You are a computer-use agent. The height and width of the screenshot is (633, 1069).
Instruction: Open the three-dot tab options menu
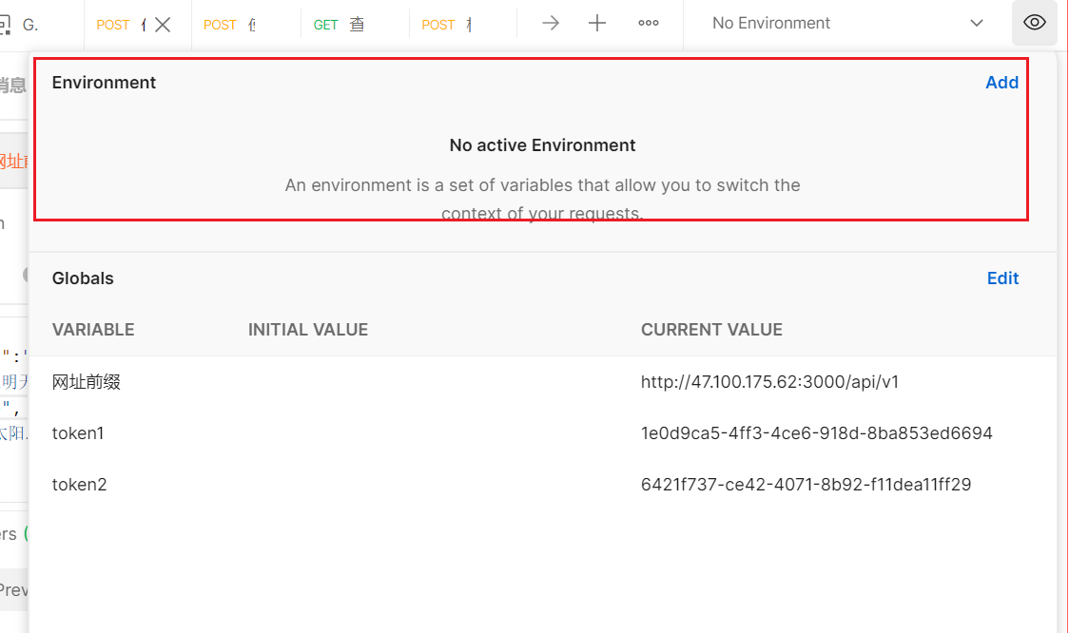click(x=649, y=24)
